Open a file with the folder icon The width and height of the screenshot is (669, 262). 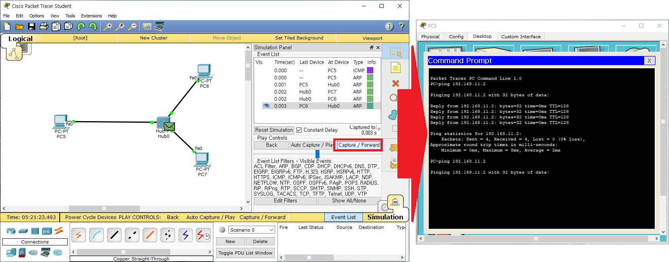19,26
